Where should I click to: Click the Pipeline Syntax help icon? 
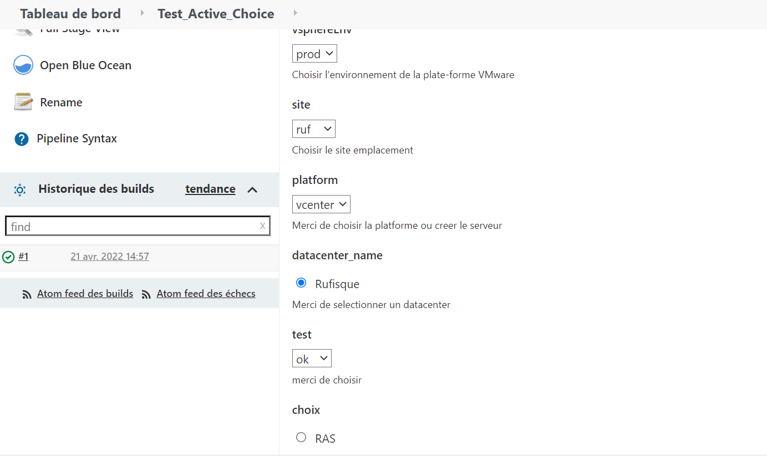point(22,139)
